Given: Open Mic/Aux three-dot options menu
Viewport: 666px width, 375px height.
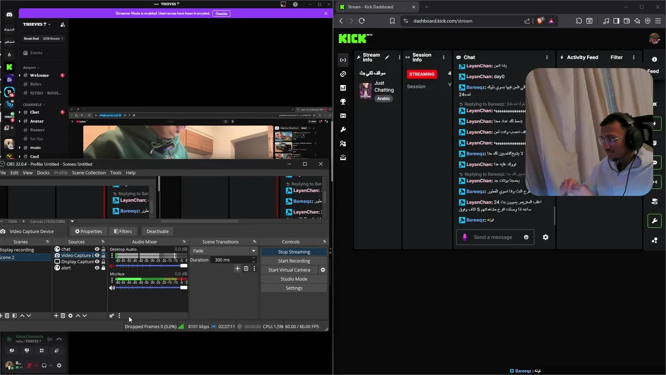Looking at the screenshot, I should (x=112, y=280).
